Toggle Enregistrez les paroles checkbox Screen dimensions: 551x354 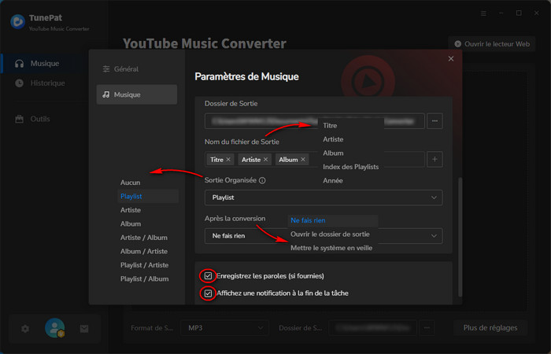[x=208, y=275]
